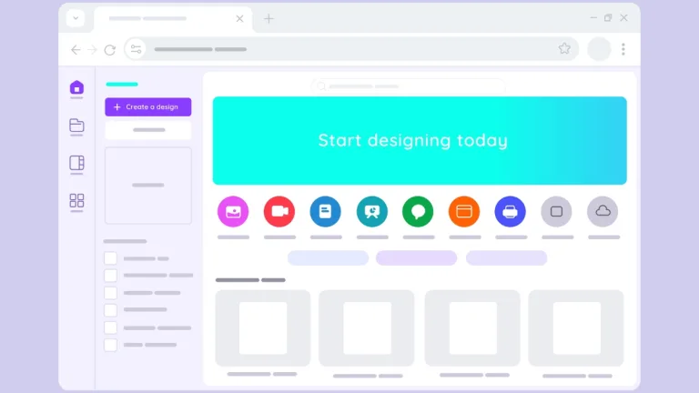Check the last checkbox in the sidebar list
Screen dimensions: 699x393
[x=110, y=345]
